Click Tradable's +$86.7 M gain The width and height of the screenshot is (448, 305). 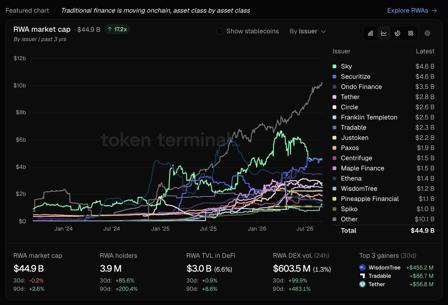pyautogui.click(x=421, y=276)
